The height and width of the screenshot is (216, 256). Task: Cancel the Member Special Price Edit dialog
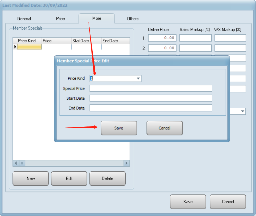coord(164,128)
